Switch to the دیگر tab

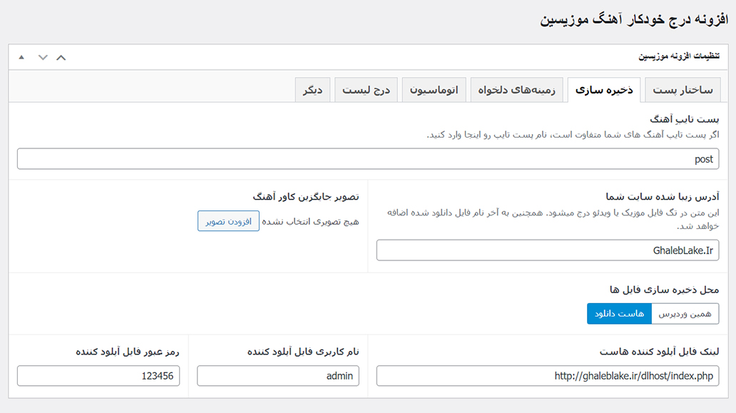[x=312, y=90]
